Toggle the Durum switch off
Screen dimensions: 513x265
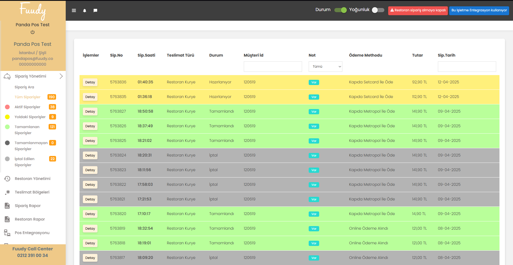pyautogui.click(x=340, y=10)
